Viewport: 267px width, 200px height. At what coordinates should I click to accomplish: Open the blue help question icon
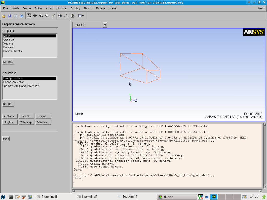(22, 16)
